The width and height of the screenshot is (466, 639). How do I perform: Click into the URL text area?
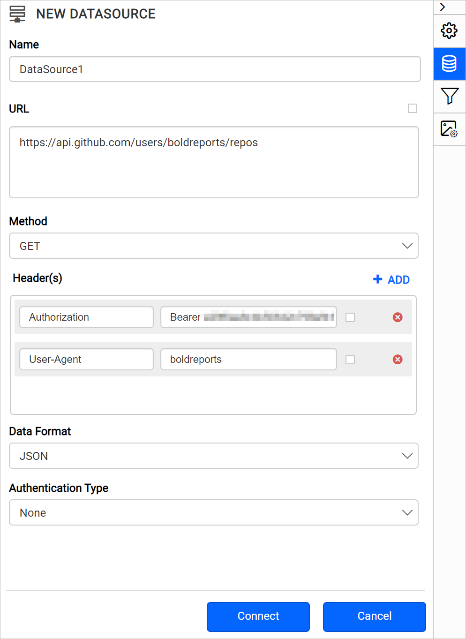tap(214, 162)
